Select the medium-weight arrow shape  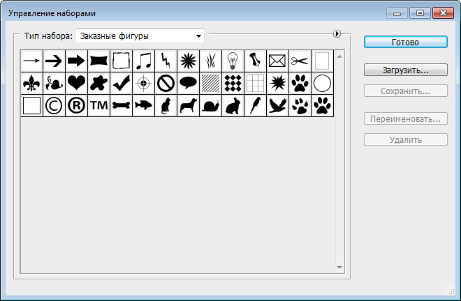tap(54, 61)
